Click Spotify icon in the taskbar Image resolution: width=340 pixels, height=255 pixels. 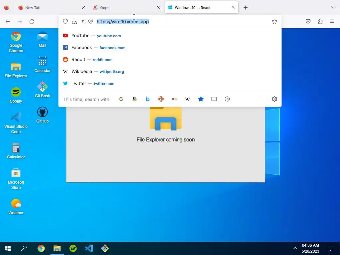click(73, 248)
